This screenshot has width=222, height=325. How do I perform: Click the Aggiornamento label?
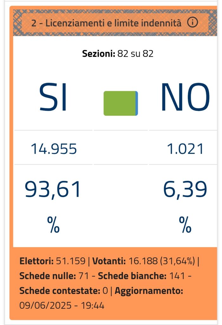tap(149, 291)
